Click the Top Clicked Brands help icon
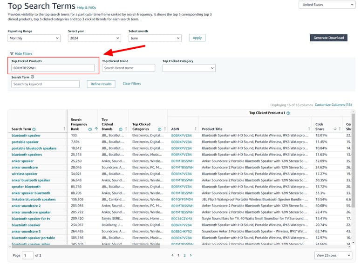The image size is (361, 265). pos(121,129)
